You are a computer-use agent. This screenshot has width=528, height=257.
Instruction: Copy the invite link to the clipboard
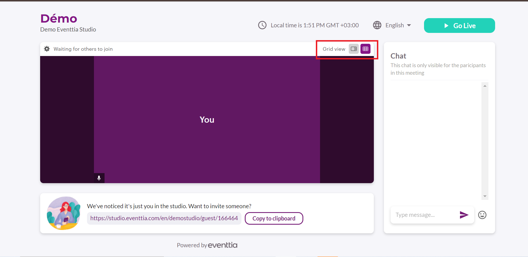[274, 219]
